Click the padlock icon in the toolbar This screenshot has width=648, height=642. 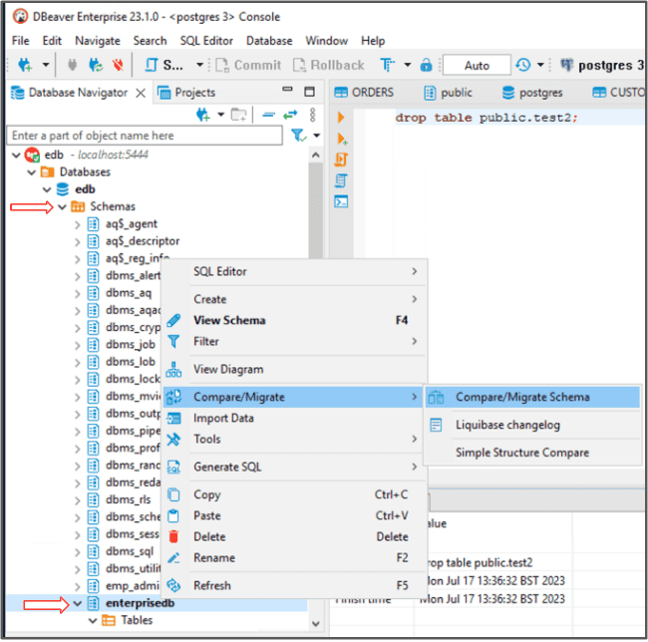(x=426, y=65)
